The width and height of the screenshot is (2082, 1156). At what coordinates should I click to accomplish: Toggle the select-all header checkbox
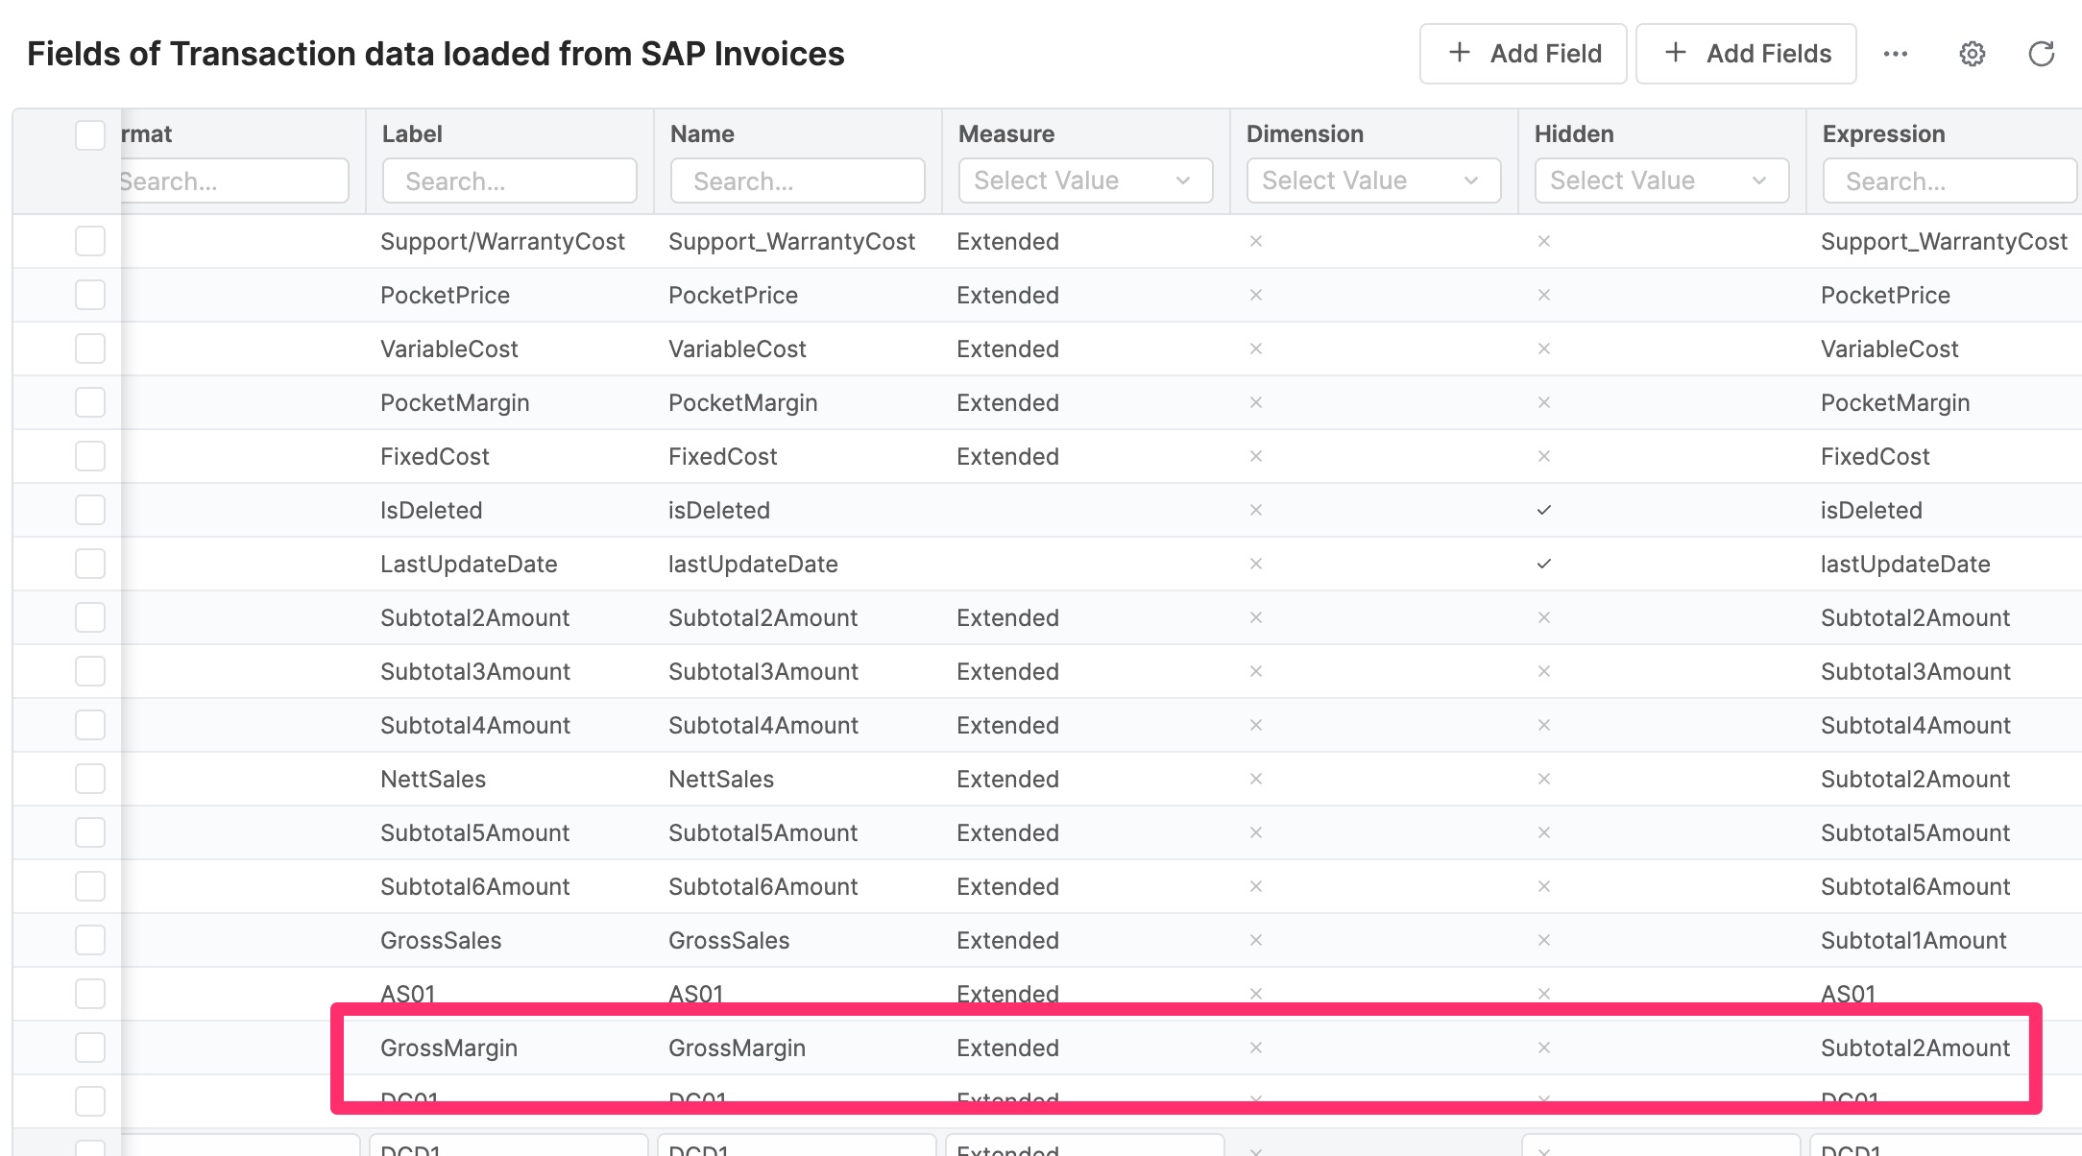click(x=90, y=134)
